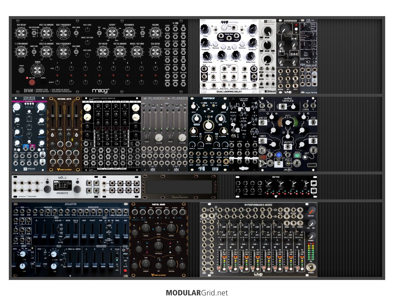Click the Out B jack on Dual Looping Delay
This screenshot has height=299, width=394.
(x=254, y=77)
